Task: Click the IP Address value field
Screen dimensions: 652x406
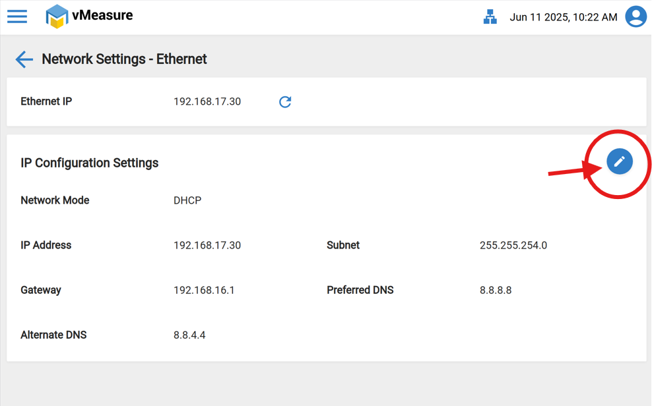Action: click(x=207, y=245)
